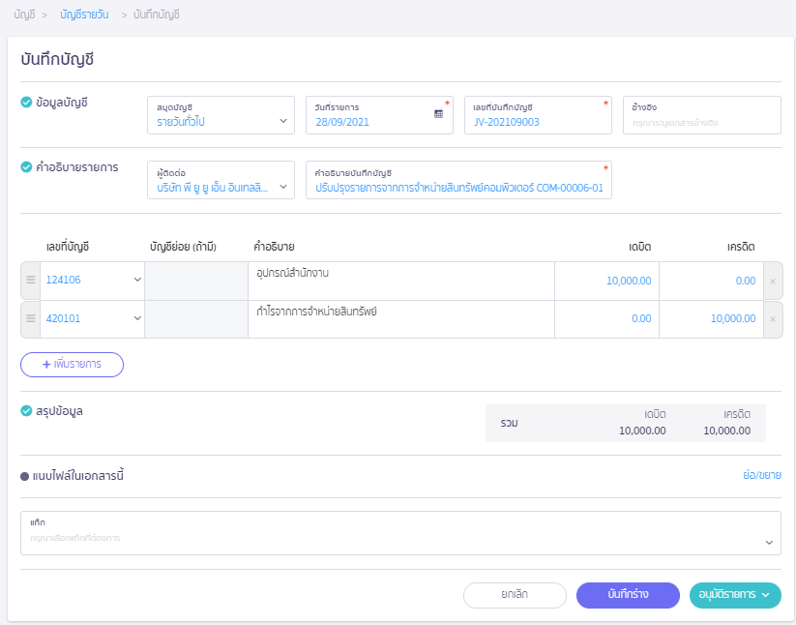Screen dimensions: 796x625
Task: Toggle ย่อ/ขยาย for attachments section
Action: coord(761,476)
